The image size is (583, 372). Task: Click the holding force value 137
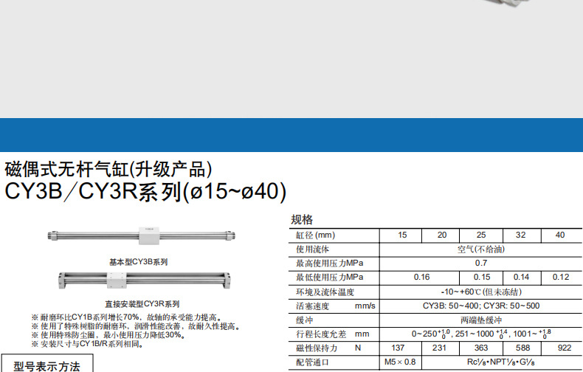398,348
